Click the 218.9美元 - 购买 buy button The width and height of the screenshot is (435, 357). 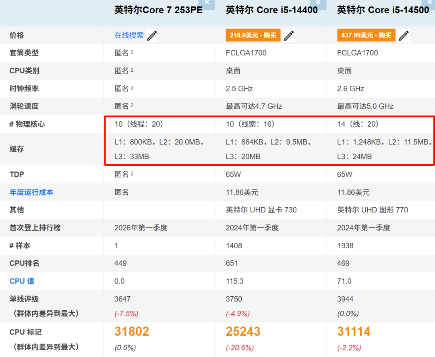click(253, 35)
